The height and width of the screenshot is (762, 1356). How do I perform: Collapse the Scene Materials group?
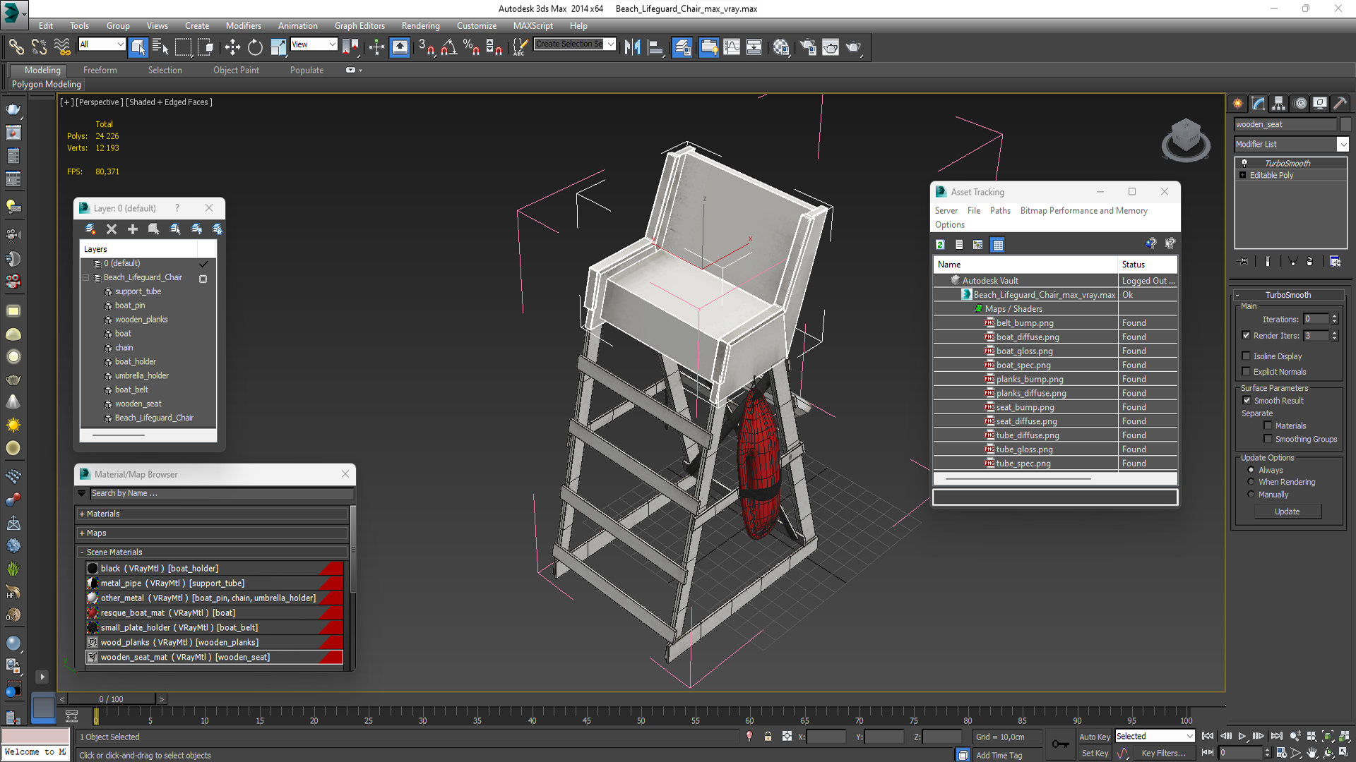[212, 552]
